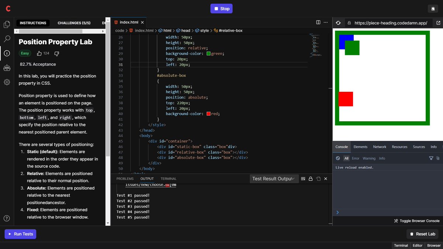This screenshot has height=249, width=443.
Task: Open the Search icon in sidebar
Action: click(7, 39)
